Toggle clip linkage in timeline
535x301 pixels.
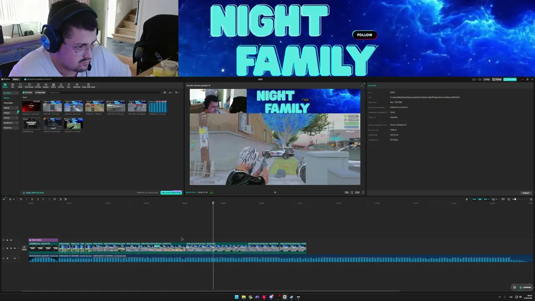[486, 199]
